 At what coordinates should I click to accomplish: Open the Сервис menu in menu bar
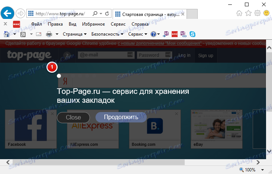point(118,24)
